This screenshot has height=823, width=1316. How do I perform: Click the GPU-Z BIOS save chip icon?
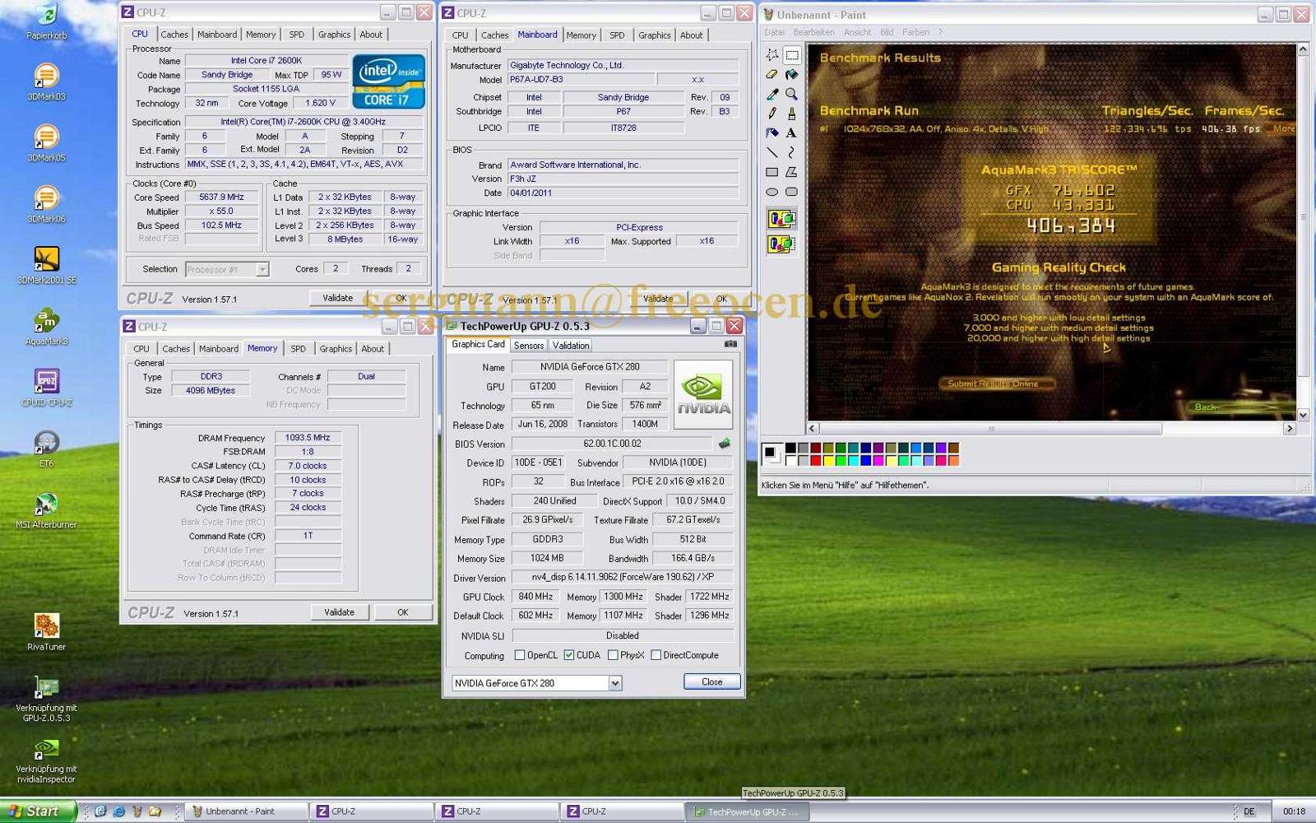725,444
